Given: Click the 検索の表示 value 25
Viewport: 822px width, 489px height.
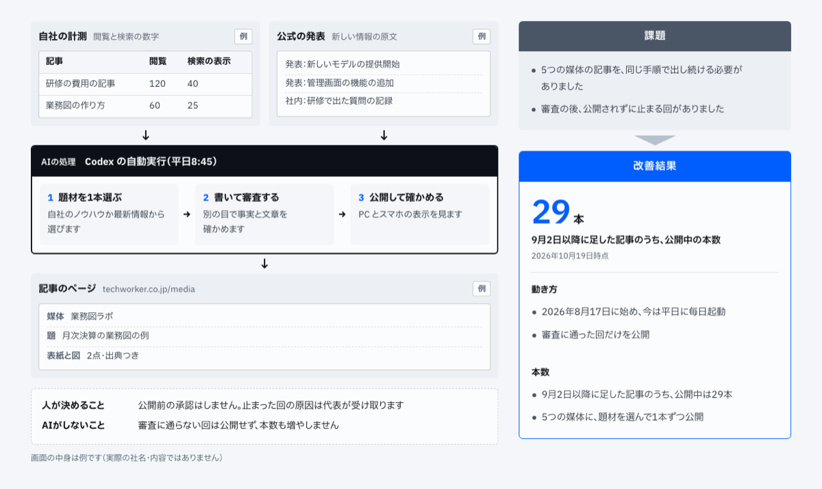Looking at the screenshot, I should [192, 105].
